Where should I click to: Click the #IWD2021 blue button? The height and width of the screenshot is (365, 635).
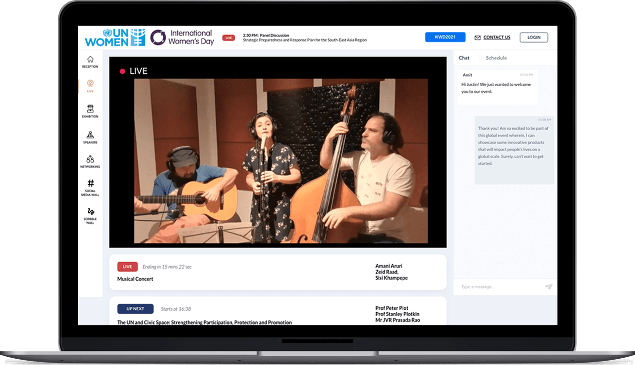pos(445,37)
